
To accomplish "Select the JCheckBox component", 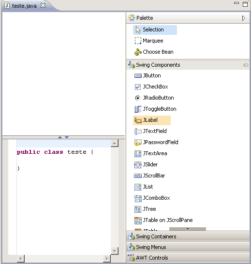I will click(x=151, y=87).
